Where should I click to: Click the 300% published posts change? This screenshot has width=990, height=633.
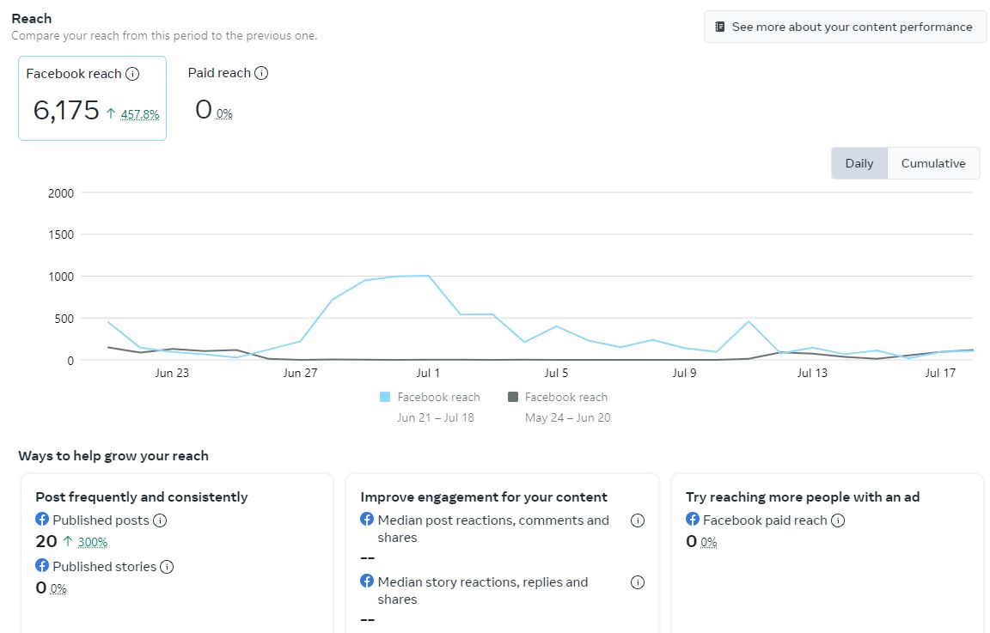[x=92, y=542]
